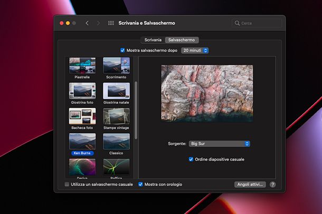This screenshot has height=214, width=322.
Task: Choose Giostrina foto screensaver
Action: (82, 91)
